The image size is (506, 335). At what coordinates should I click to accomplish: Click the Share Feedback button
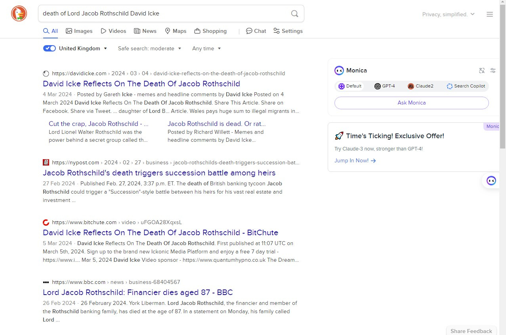[471, 331]
